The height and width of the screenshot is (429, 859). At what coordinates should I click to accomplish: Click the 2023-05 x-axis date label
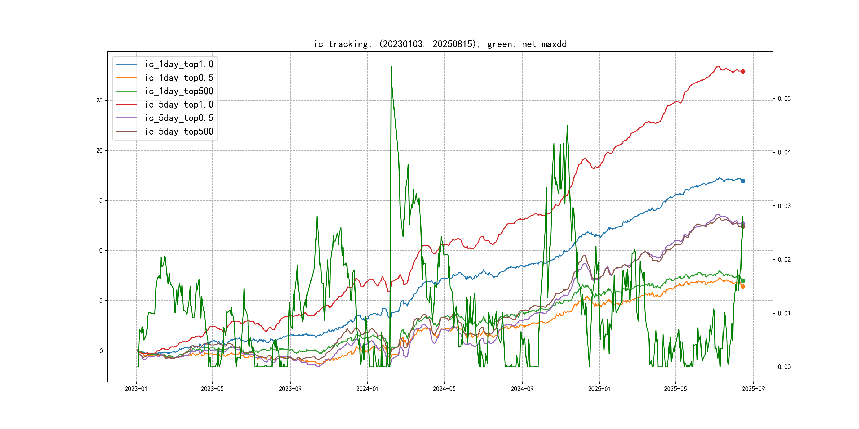[212, 389]
